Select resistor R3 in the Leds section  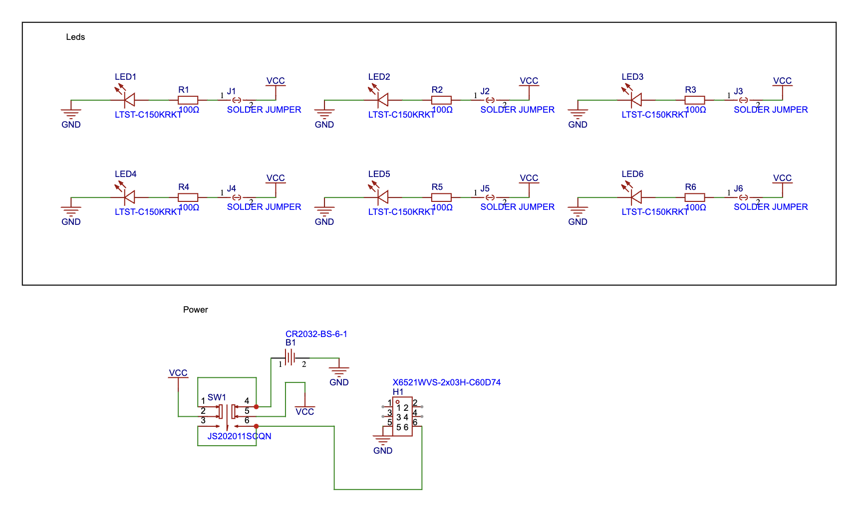click(695, 100)
